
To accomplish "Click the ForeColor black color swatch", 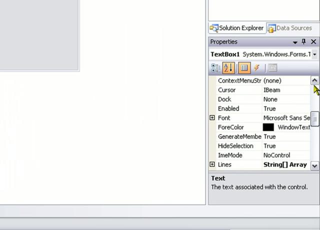I will coord(268,127).
